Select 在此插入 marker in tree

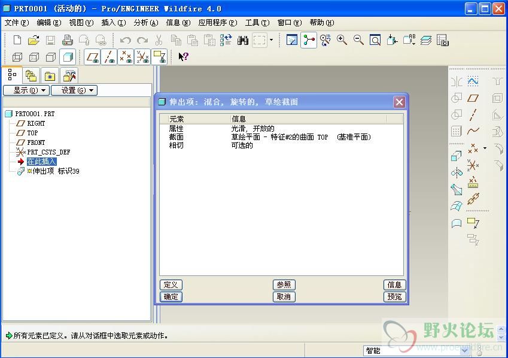click(41, 162)
